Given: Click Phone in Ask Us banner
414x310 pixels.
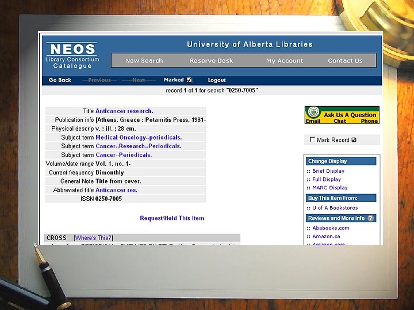Looking at the screenshot, I should tap(369, 121).
